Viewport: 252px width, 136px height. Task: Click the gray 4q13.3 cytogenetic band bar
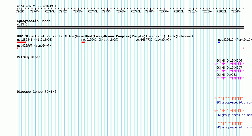[x=130, y=27]
